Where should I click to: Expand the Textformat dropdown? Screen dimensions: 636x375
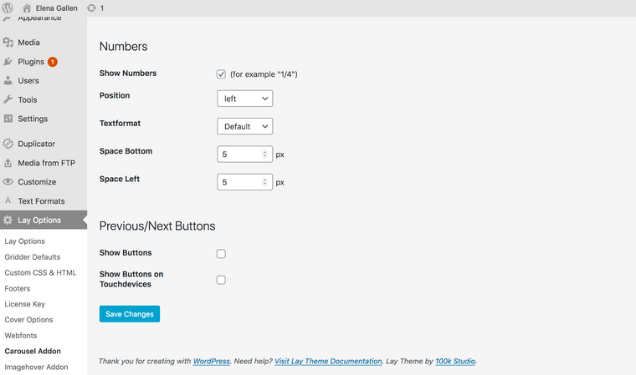[244, 127]
